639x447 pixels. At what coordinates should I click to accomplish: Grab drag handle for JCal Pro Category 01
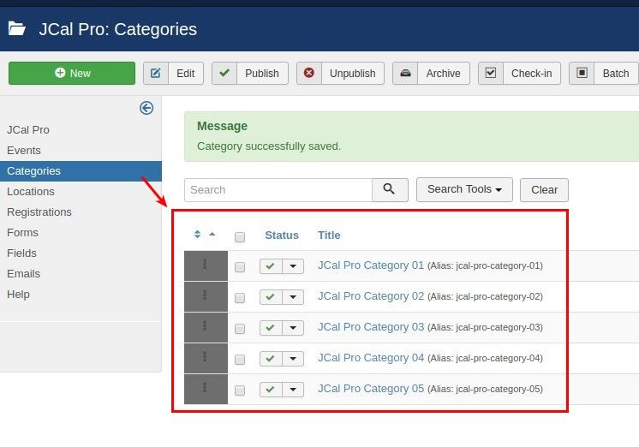tap(205, 265)
